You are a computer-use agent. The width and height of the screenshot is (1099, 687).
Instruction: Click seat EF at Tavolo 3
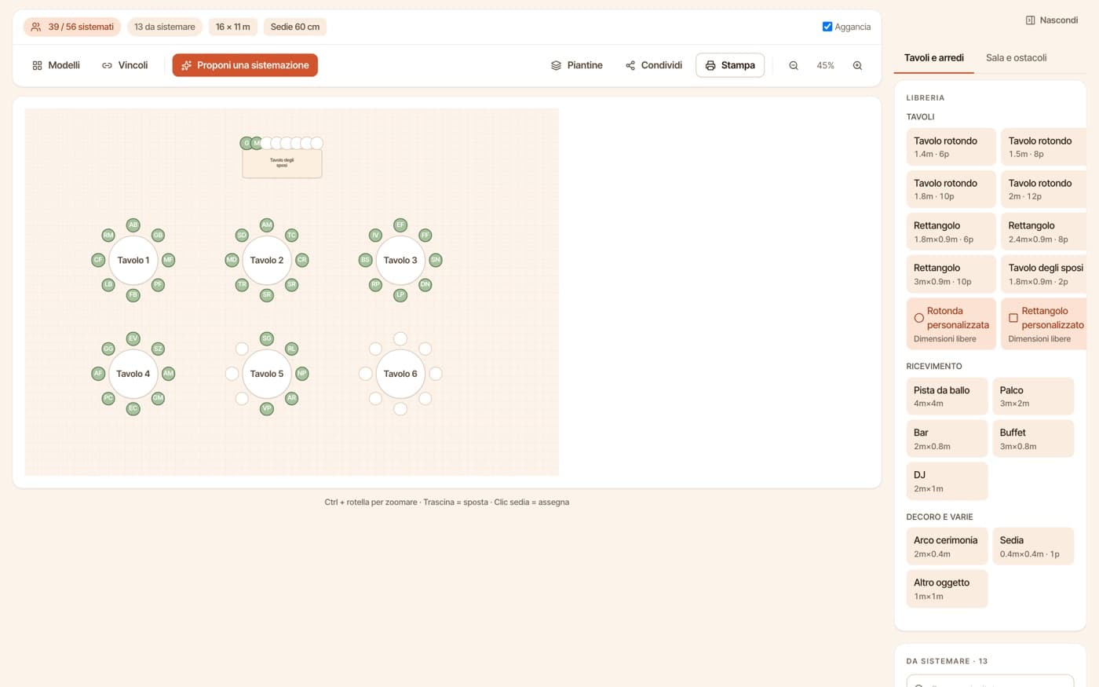pos(400,225)
